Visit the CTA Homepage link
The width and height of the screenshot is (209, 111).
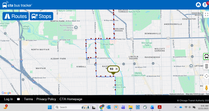pyautogui.click(x=71, y=99)
